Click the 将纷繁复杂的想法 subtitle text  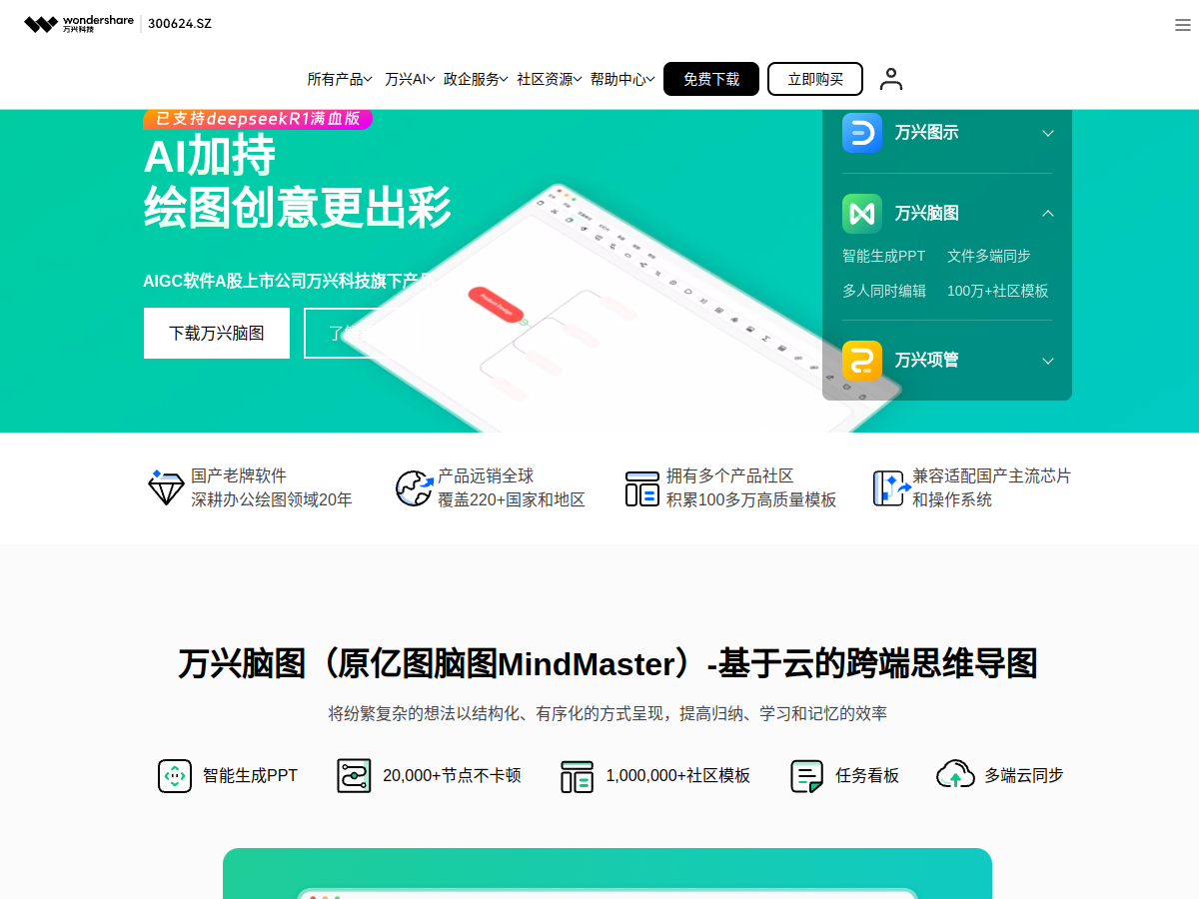(607, 713)
